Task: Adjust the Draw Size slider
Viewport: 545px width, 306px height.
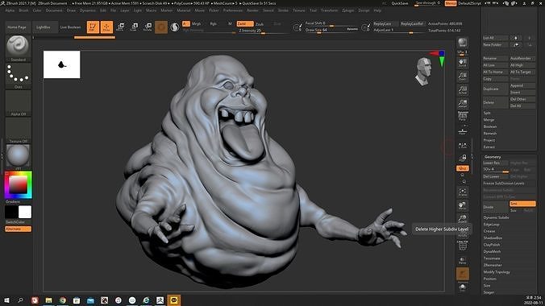Action: [331, 30]
